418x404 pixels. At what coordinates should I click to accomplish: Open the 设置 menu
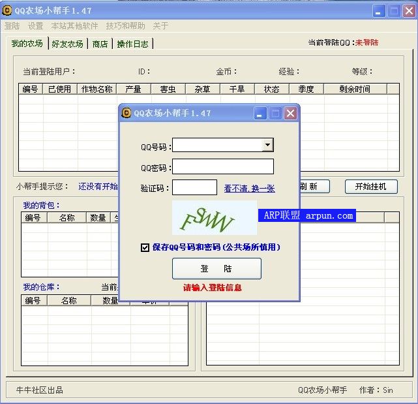coord(35,26)
